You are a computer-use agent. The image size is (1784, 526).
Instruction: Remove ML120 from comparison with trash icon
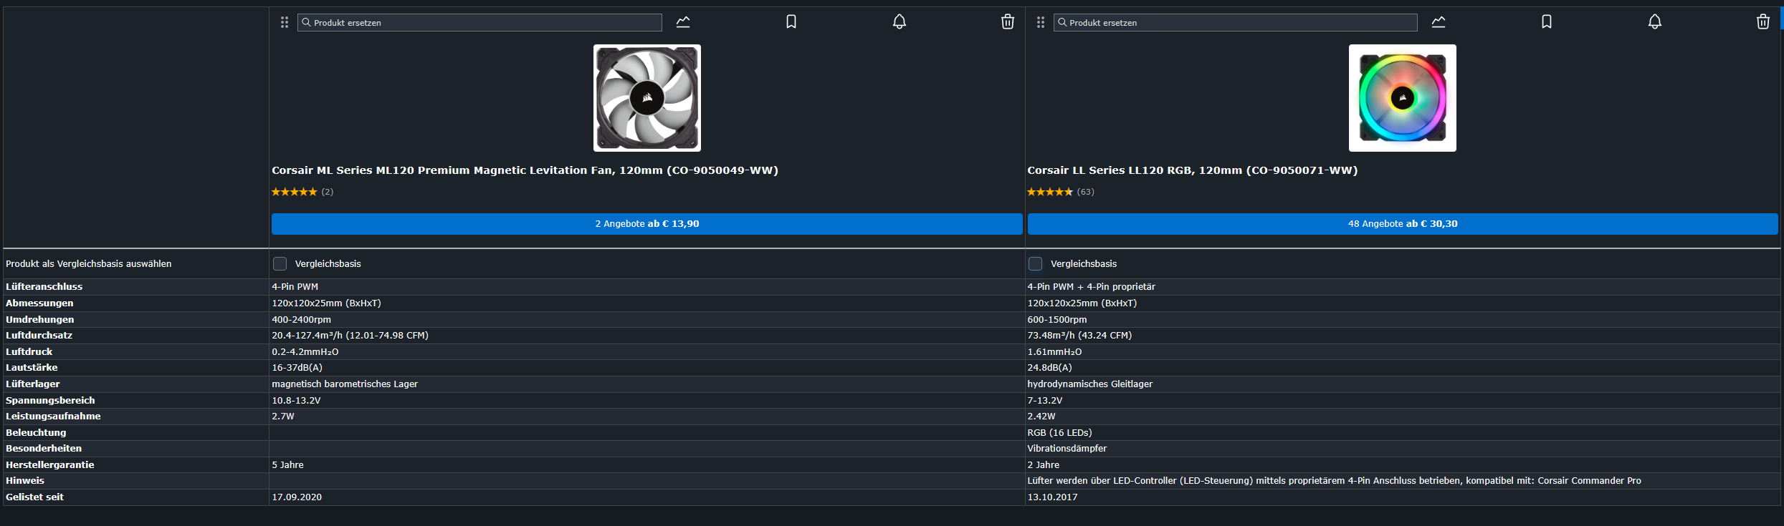1008,22
